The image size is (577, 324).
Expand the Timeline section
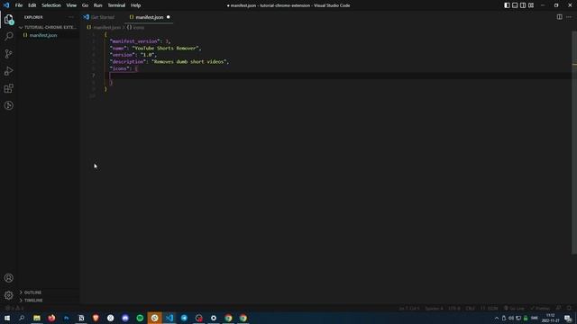49,300
